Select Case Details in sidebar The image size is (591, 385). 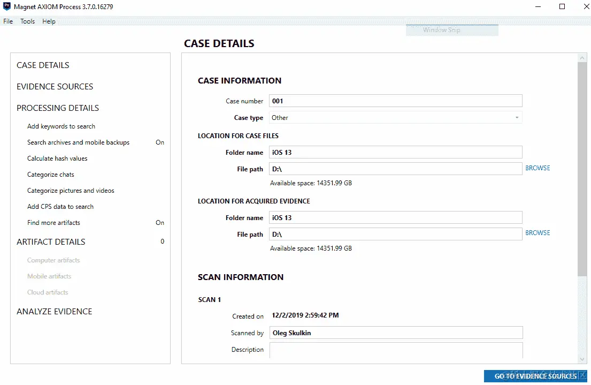[43, 65]
